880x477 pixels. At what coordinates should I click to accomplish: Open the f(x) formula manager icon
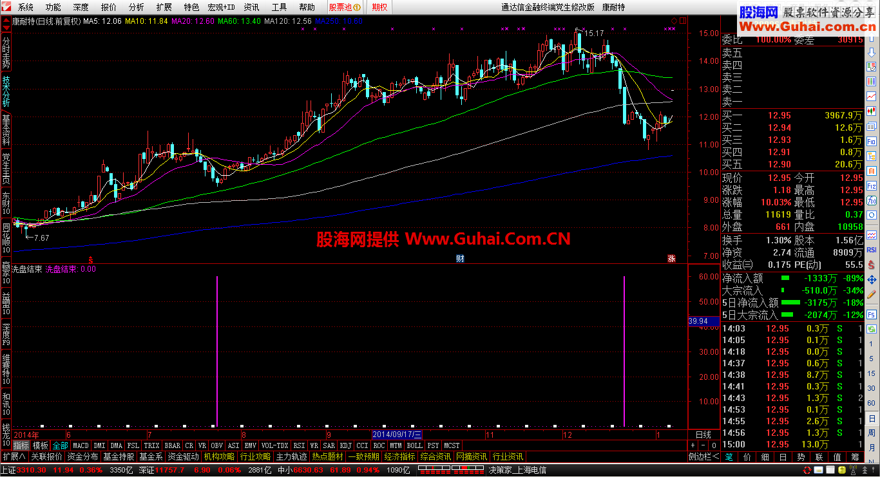pyautogui.click(x=872, y=200)
